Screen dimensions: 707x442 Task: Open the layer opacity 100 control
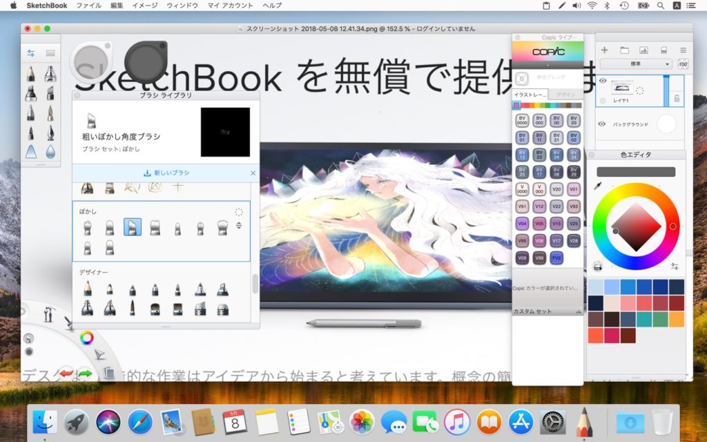click(683, 64)
